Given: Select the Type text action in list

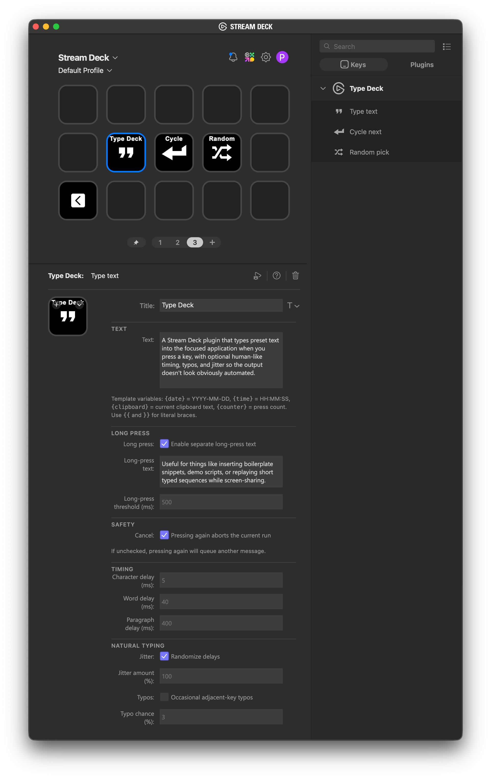Looking at the screenshot, I should (x=387, y=111).
